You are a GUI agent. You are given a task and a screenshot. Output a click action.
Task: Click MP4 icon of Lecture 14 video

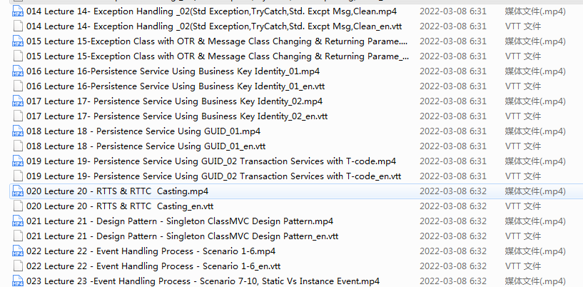(17, 11)
